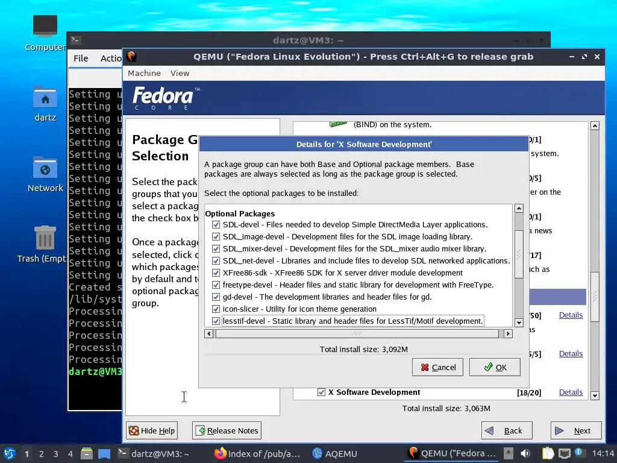This screenshot has width=617, height=463.
Task: Uncheck the gd-devel package checkbox
Action: (216, 297)
